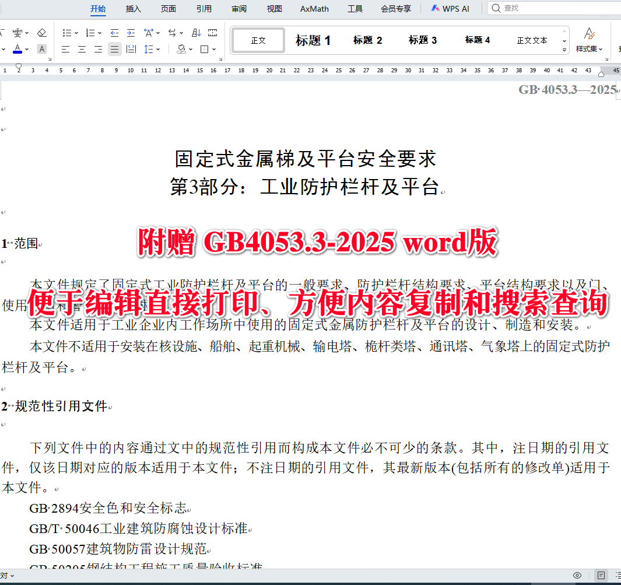The image size is (621, 585).
Task: Select the decrease indent icon
Action: click(x=114, y=33)
